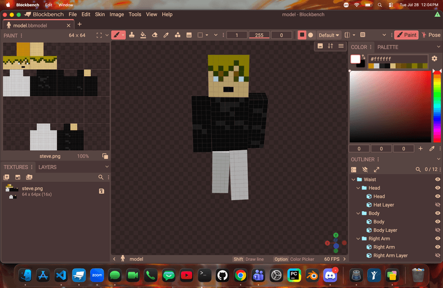The height and width of the screenshot is (288, 443).
Task: Select the steve.png texture entry
Action: tap(55, 191)
